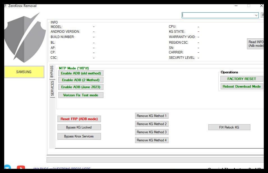Try Remove KG Method 4
This screenshot has height=173, width=268.
[x=152, y=140]
